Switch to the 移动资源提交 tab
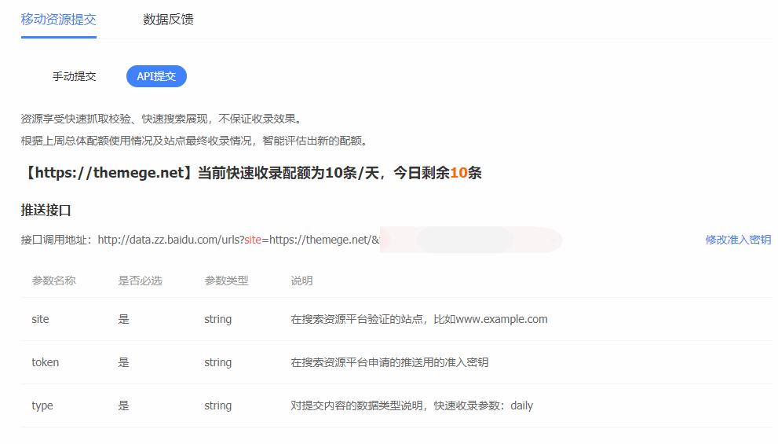Screen dimensions: 778x444 pyautogui.click(x=59, y=20)
